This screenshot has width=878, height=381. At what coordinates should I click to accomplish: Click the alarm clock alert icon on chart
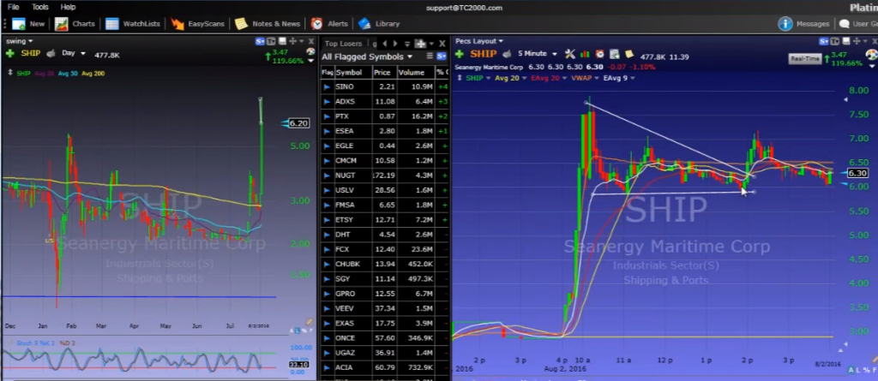[x=599, y=54]
